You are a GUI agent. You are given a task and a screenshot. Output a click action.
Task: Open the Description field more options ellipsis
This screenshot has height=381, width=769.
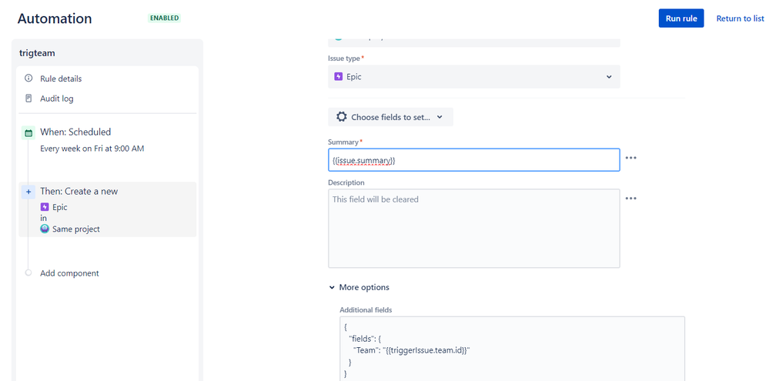[631, 199]
